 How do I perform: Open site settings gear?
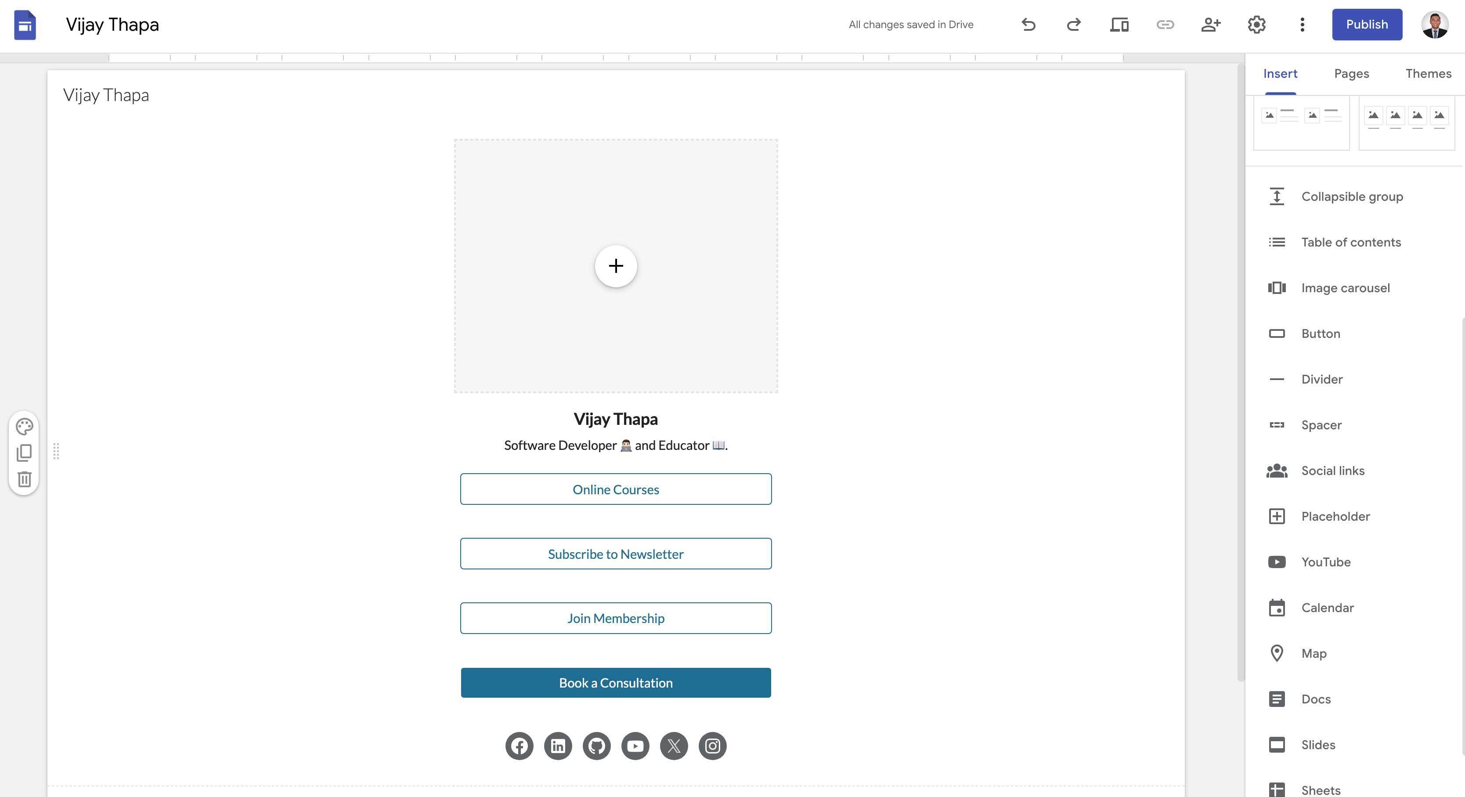(x=1256, y=25)
